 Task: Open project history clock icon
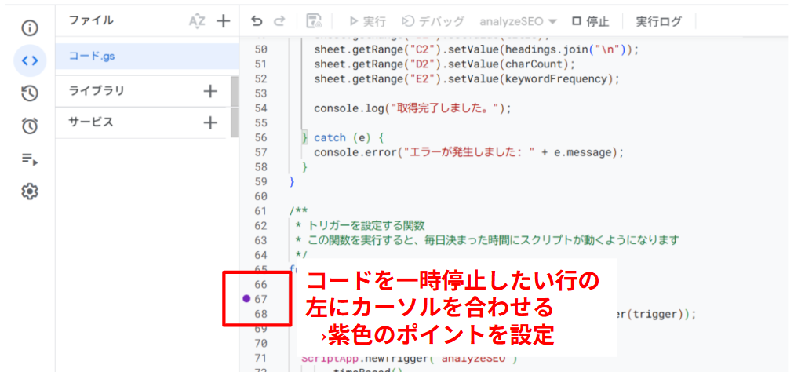30,93
